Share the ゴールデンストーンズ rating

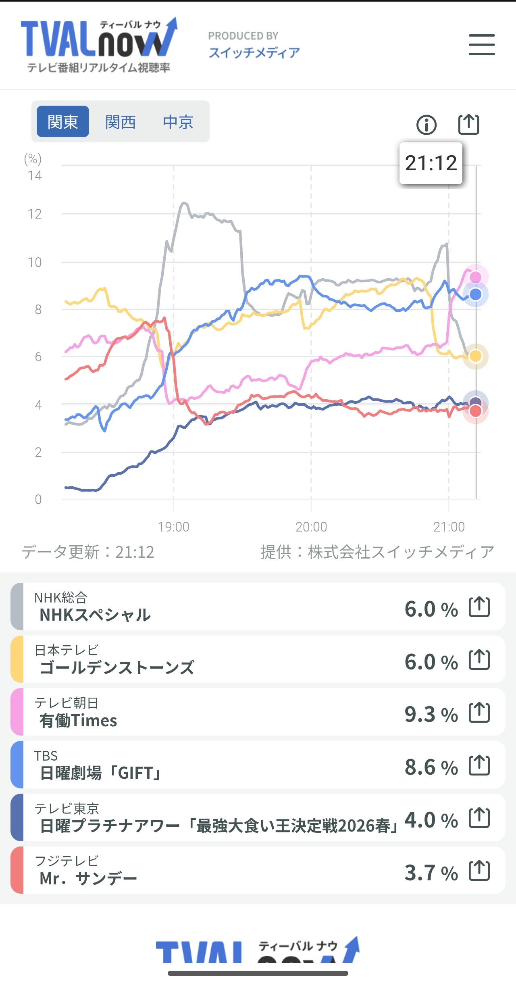coord(479,660)
